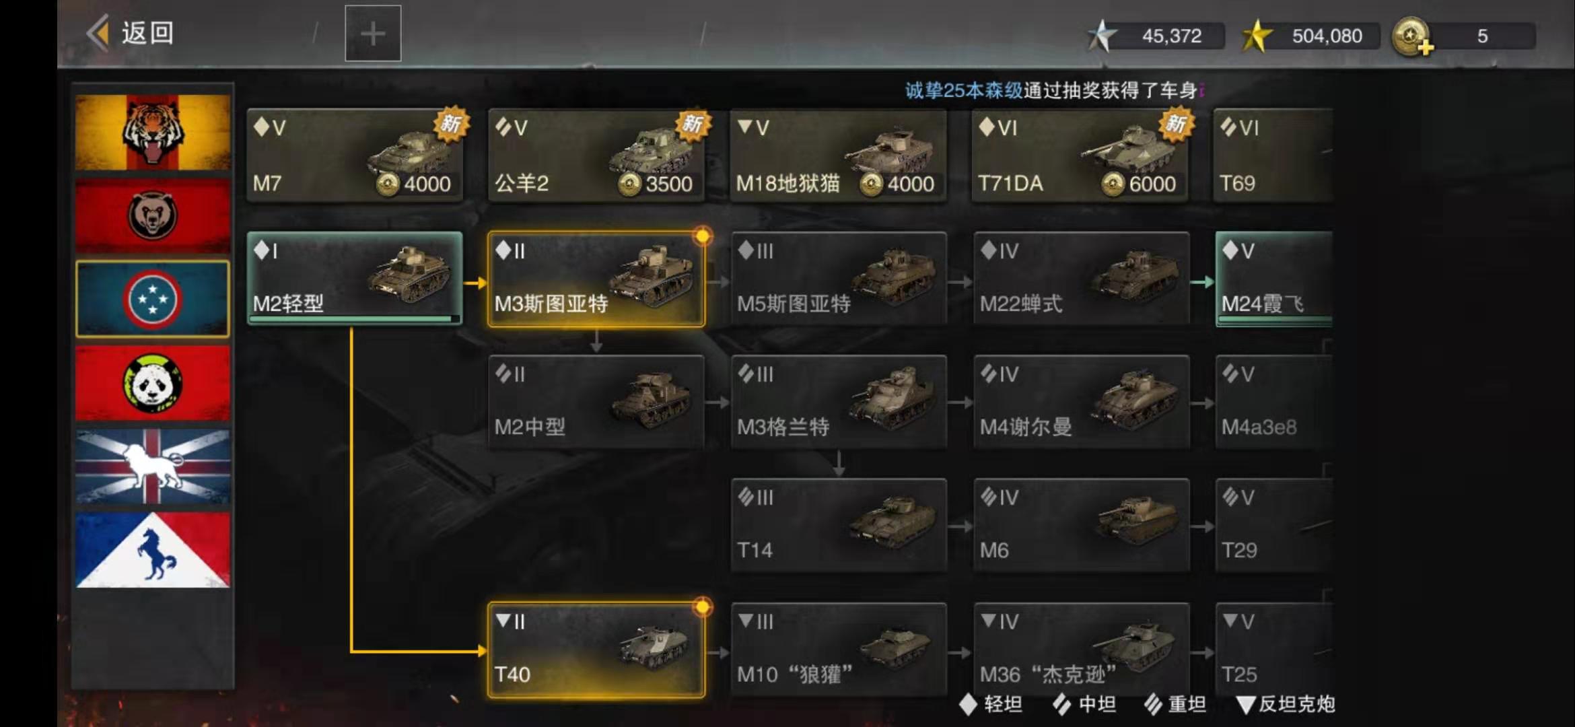Select the stars emblem nation flag
1575x727 pixels.
tap(153, 299)
